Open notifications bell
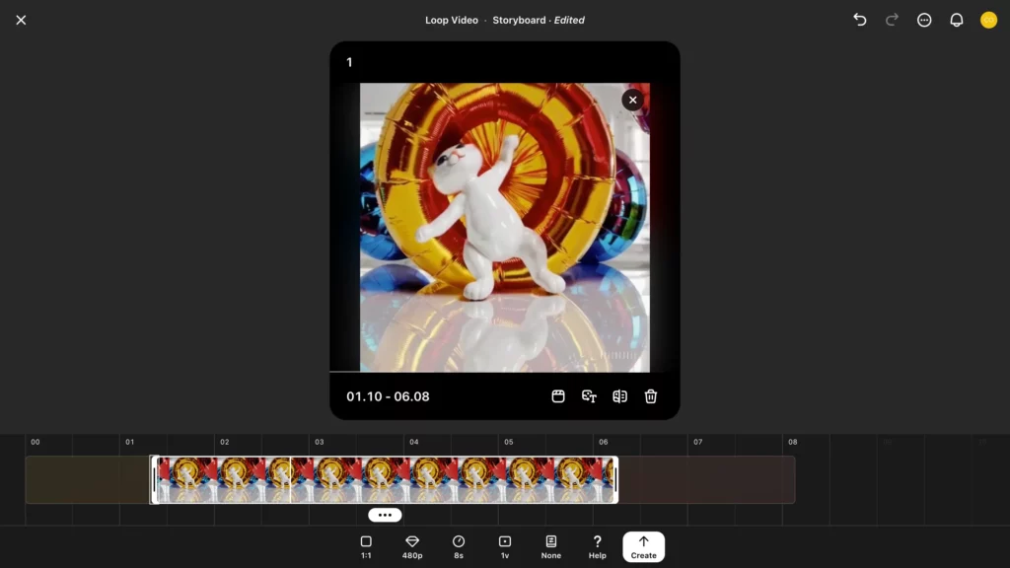 [x=957, y=20]
